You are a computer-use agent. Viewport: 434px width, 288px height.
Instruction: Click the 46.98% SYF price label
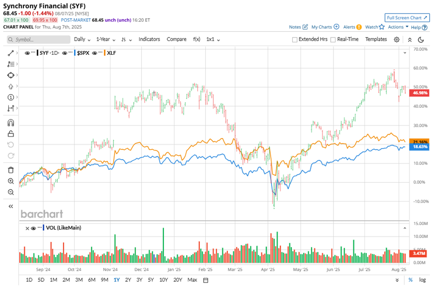(419, 93)
